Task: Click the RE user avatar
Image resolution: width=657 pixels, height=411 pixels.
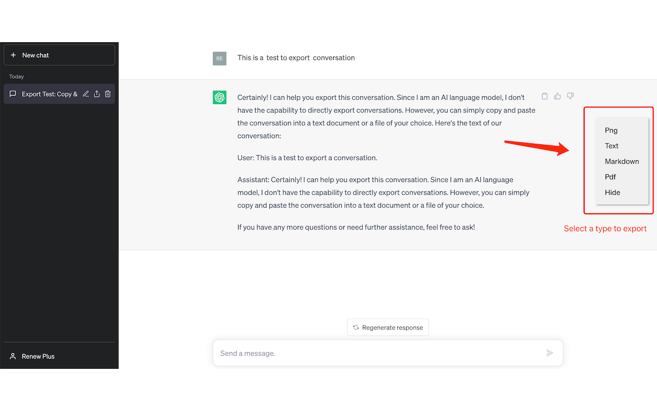Action: [x=220, y=59]
